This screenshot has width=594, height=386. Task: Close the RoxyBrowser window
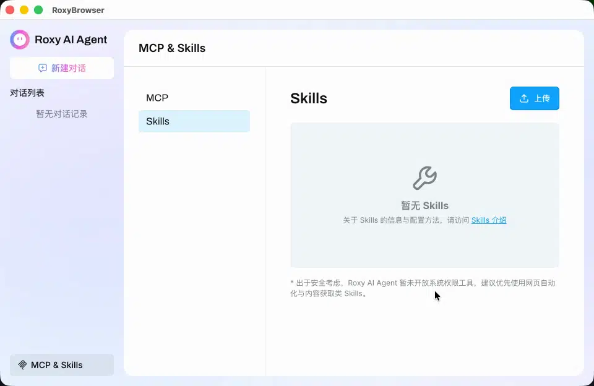[x=11, y=11]
